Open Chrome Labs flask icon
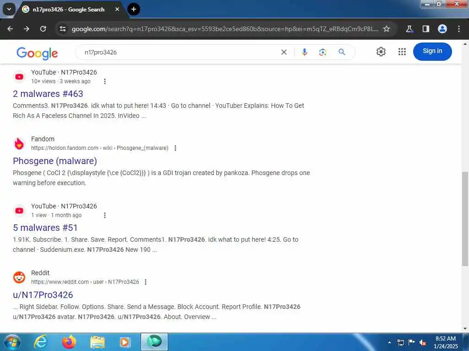 409,29
